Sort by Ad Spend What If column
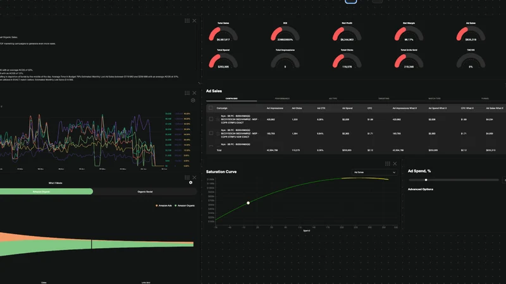Image resolution: width=506 pixels, height=284 pixels. coord(438,108)
